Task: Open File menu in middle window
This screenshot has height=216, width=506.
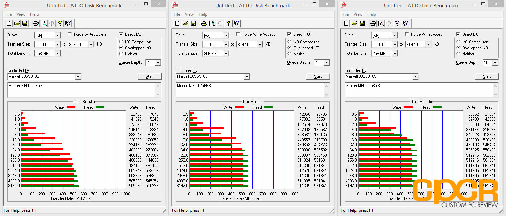Action: pos(177,14)
